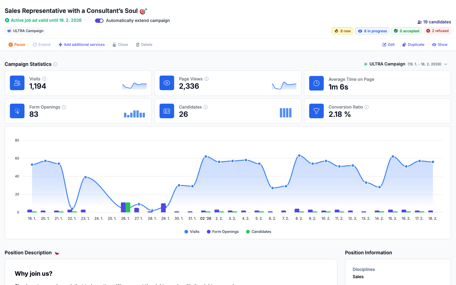Click info icon next to Campaign Statistics
The image size is (456, 285).
click(55, 64)
